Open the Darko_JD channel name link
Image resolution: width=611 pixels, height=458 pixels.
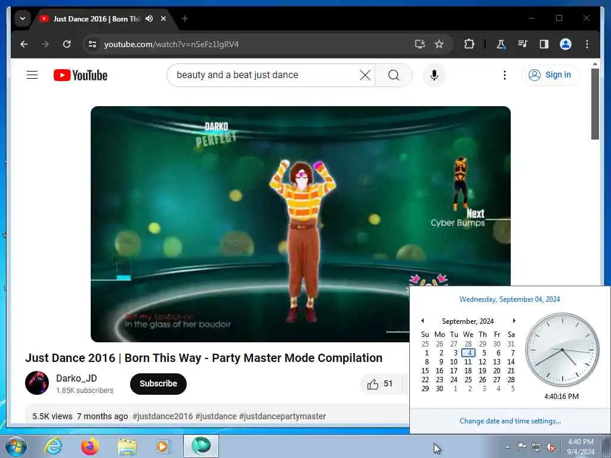pyautogui.click(x=76, y=378)
